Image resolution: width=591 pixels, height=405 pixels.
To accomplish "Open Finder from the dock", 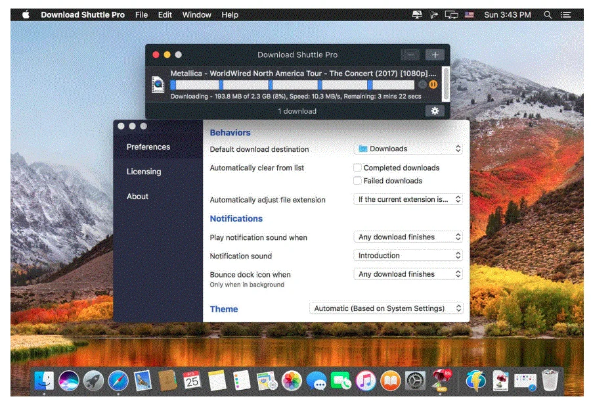I will [x=44, y=380].
